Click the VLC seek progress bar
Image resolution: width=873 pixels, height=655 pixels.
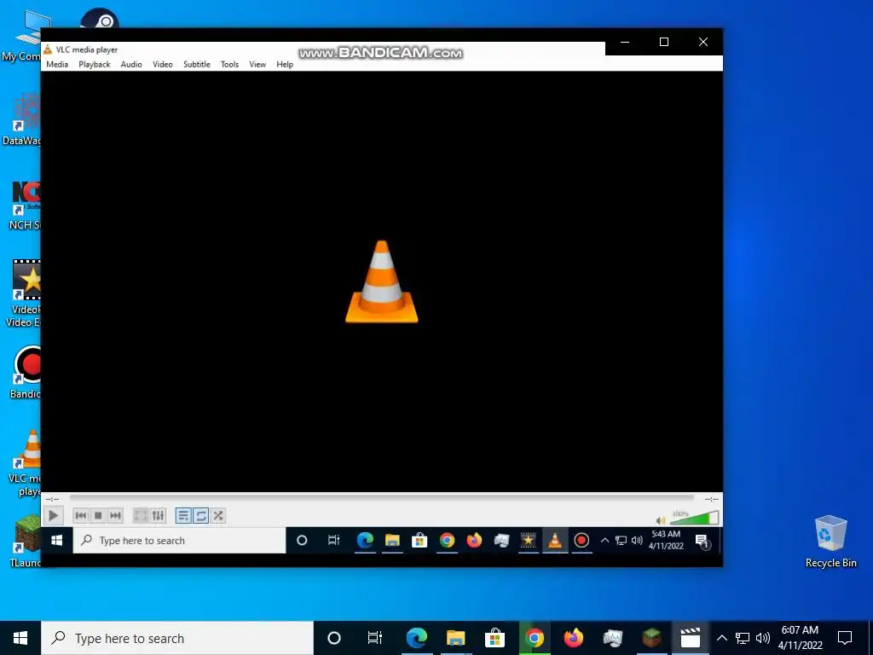coord(381,498)
